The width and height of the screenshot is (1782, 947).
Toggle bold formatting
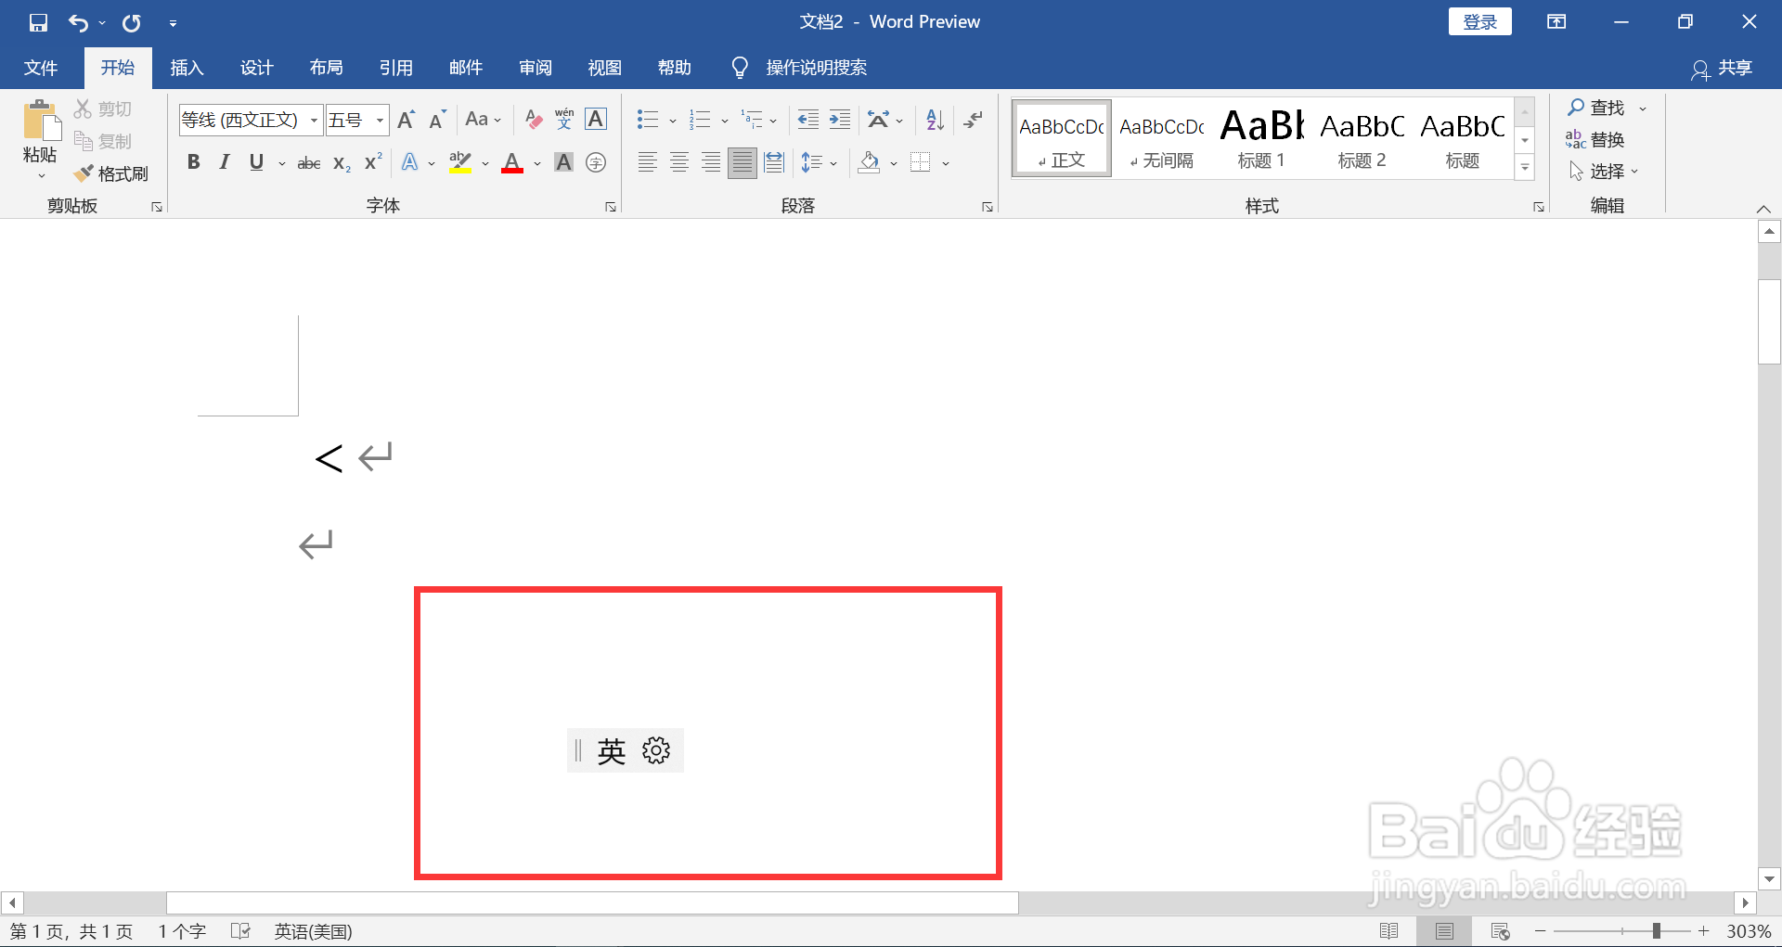pyautogui.click(x=193, y=163)
